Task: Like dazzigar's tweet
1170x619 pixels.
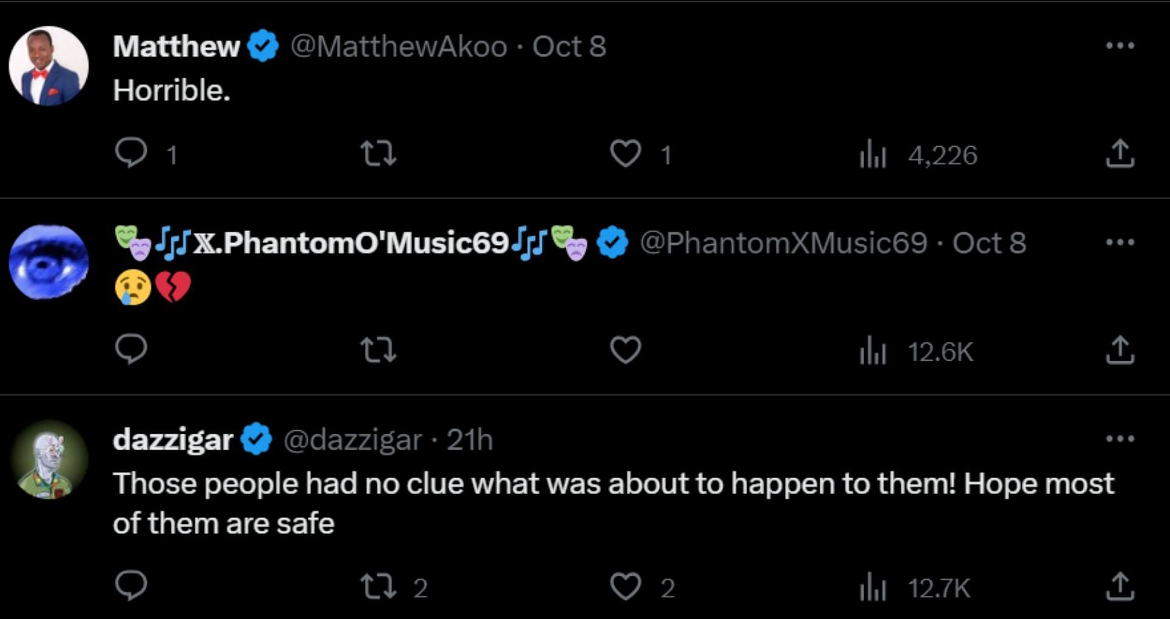Action: 626,587
